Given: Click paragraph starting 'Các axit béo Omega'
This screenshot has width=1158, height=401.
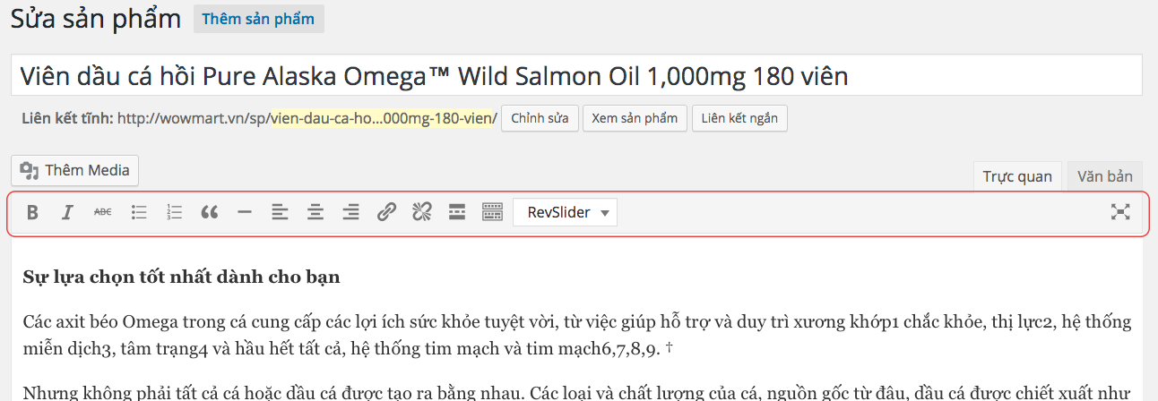Looking at the screenshot, I should (577, 334).
